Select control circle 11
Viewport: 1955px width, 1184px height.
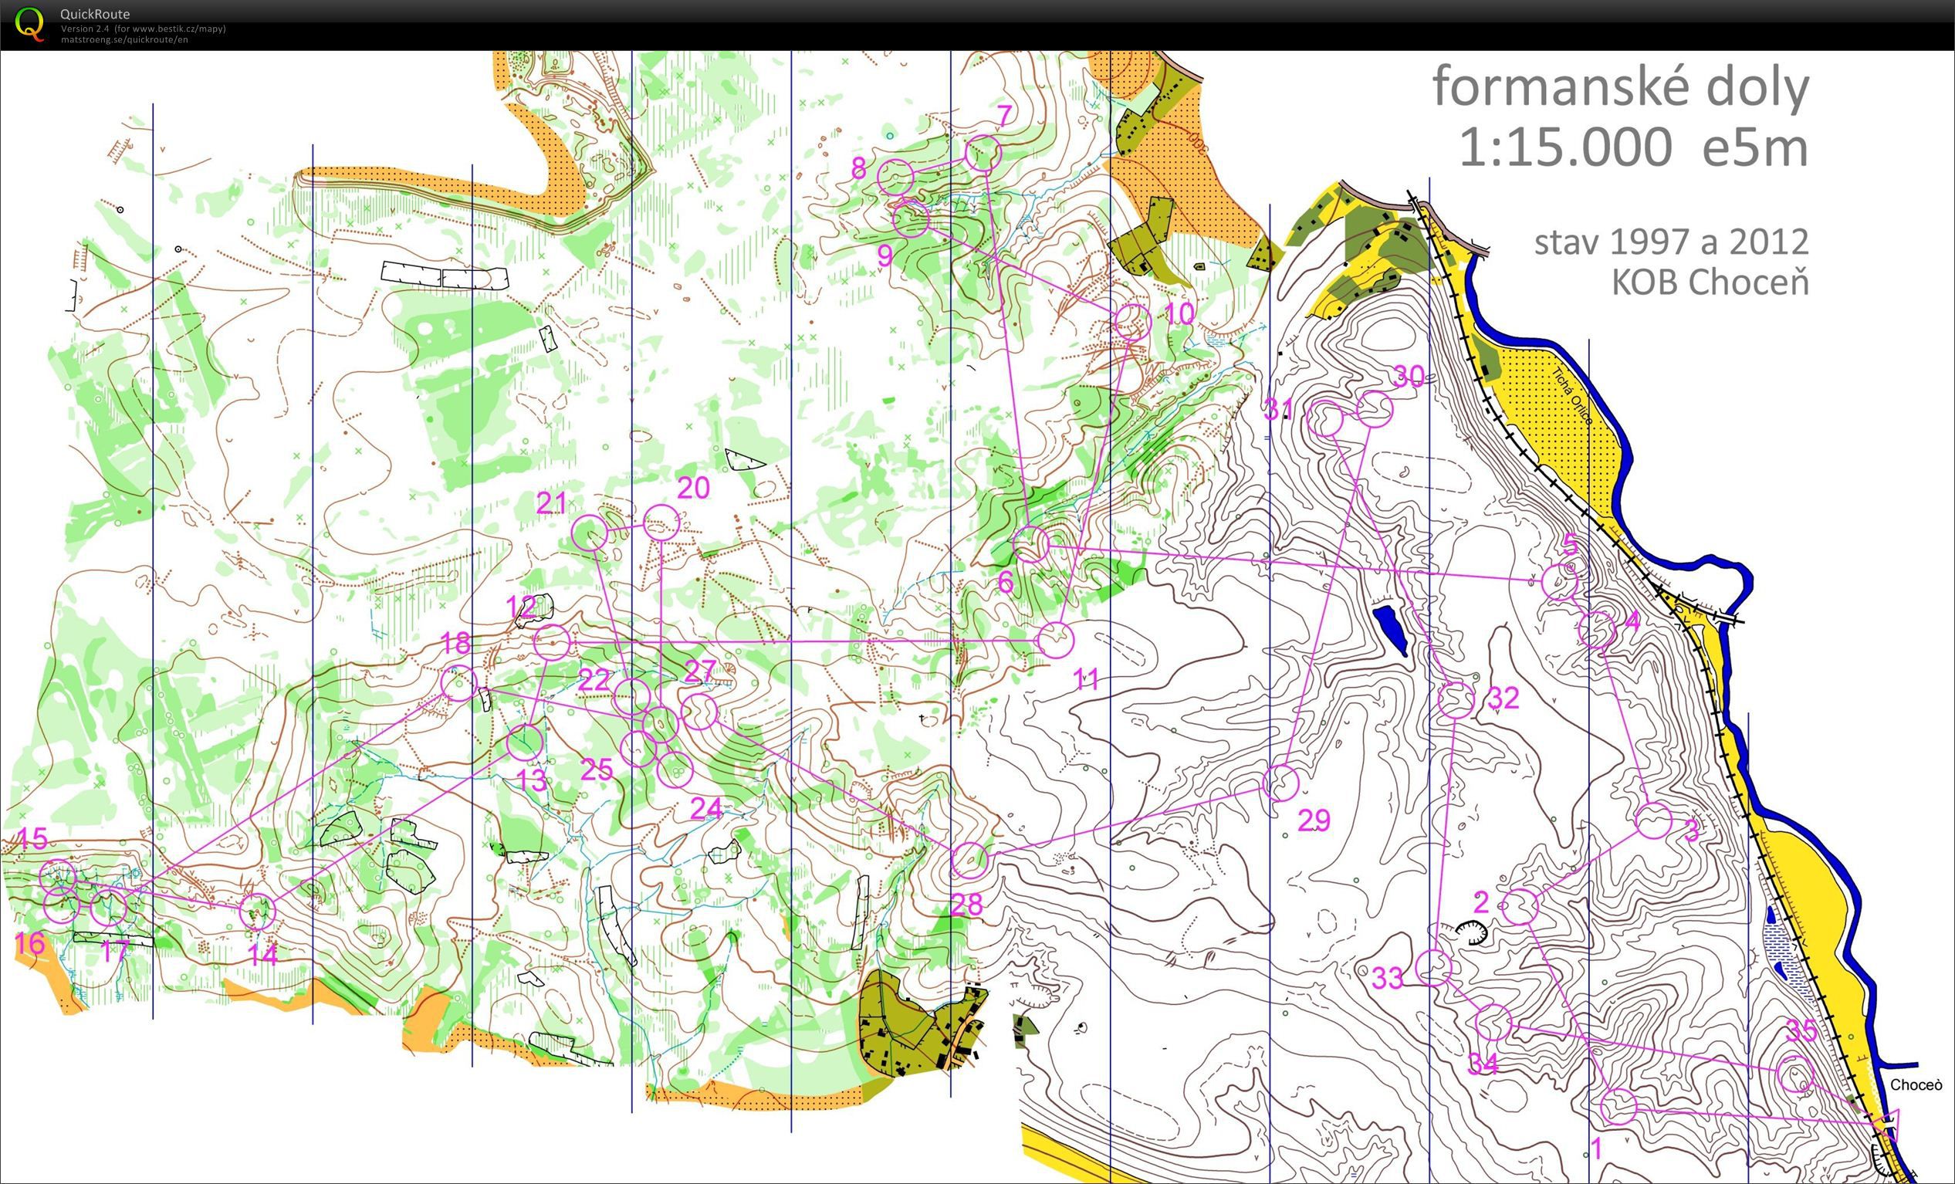coord(1055,641)
